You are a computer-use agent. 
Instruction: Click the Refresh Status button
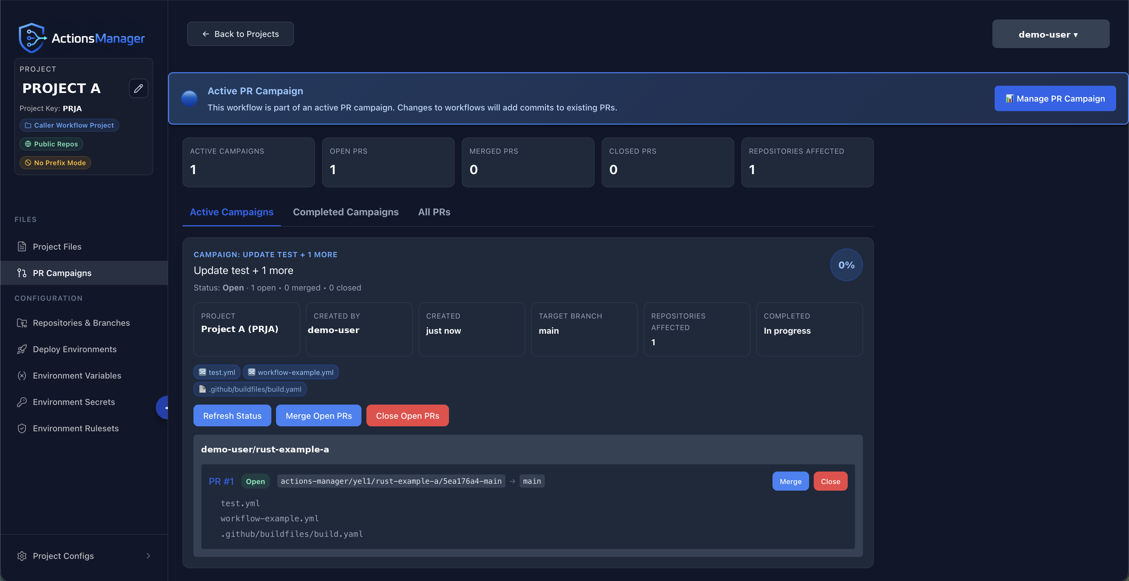pos(232,415)
